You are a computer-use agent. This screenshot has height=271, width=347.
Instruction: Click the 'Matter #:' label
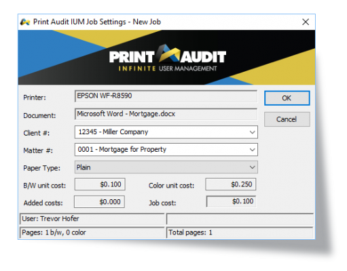[38, 150]
